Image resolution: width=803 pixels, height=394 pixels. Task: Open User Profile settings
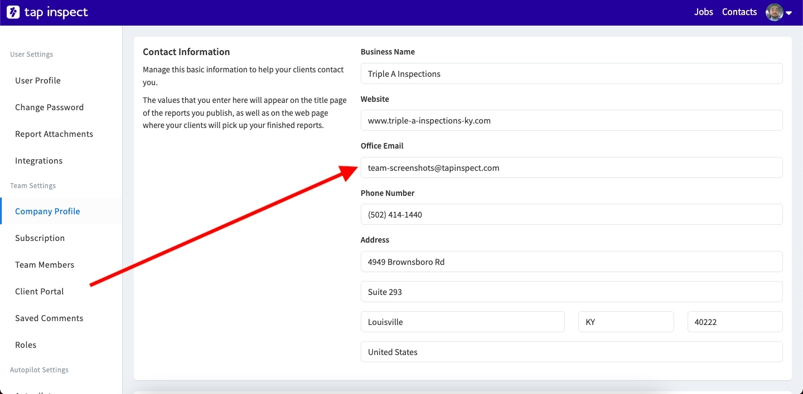click(x=38, y=81)
